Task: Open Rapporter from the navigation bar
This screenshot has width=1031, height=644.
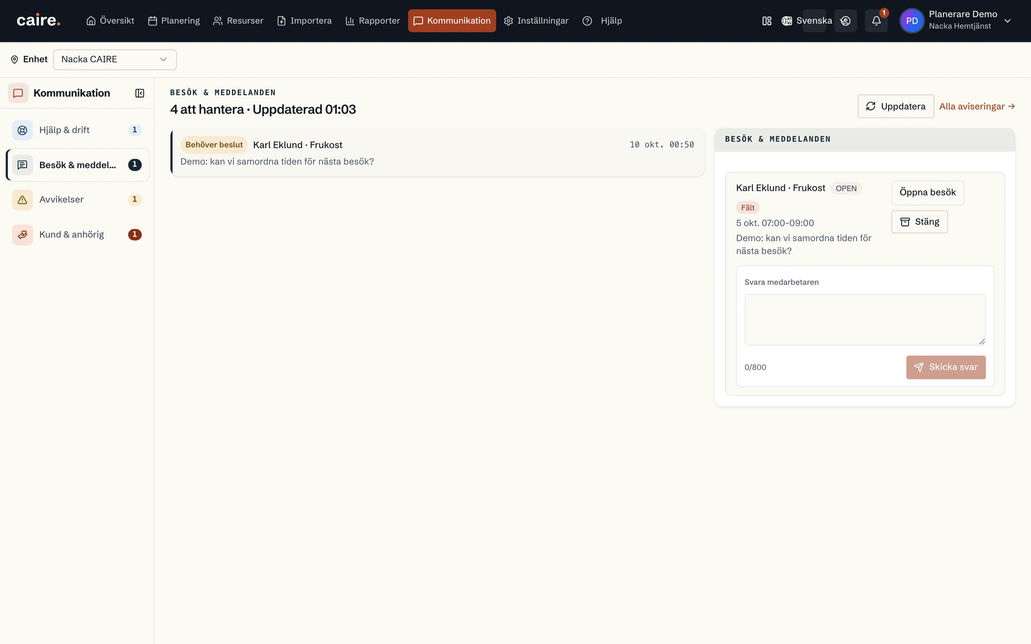Action: pyautogui.click(x=372, y=20)
